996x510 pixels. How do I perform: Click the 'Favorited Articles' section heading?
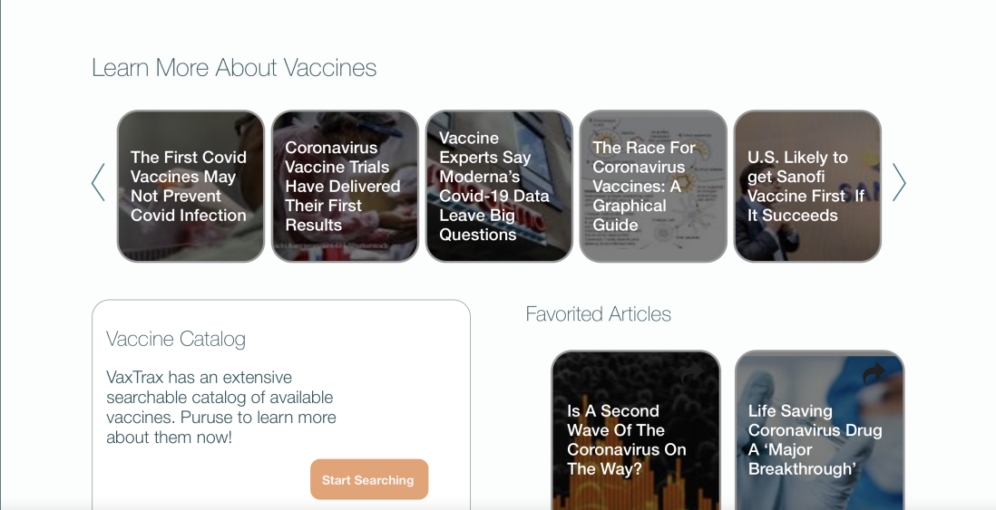click(599, 314)
